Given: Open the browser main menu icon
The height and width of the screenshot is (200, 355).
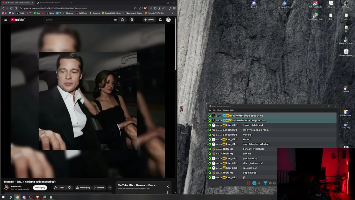Looking at the screenshot, I should click(x=174, y=8).
